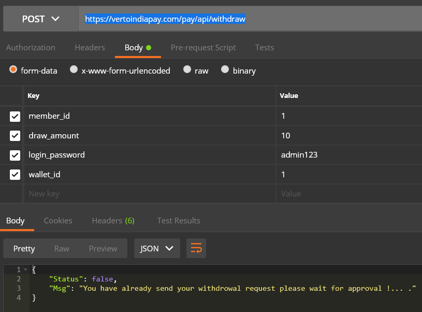Open the POST method dropdown
Image resolution: width=422 pixels, height=312 pixels.
pos(40,19)
